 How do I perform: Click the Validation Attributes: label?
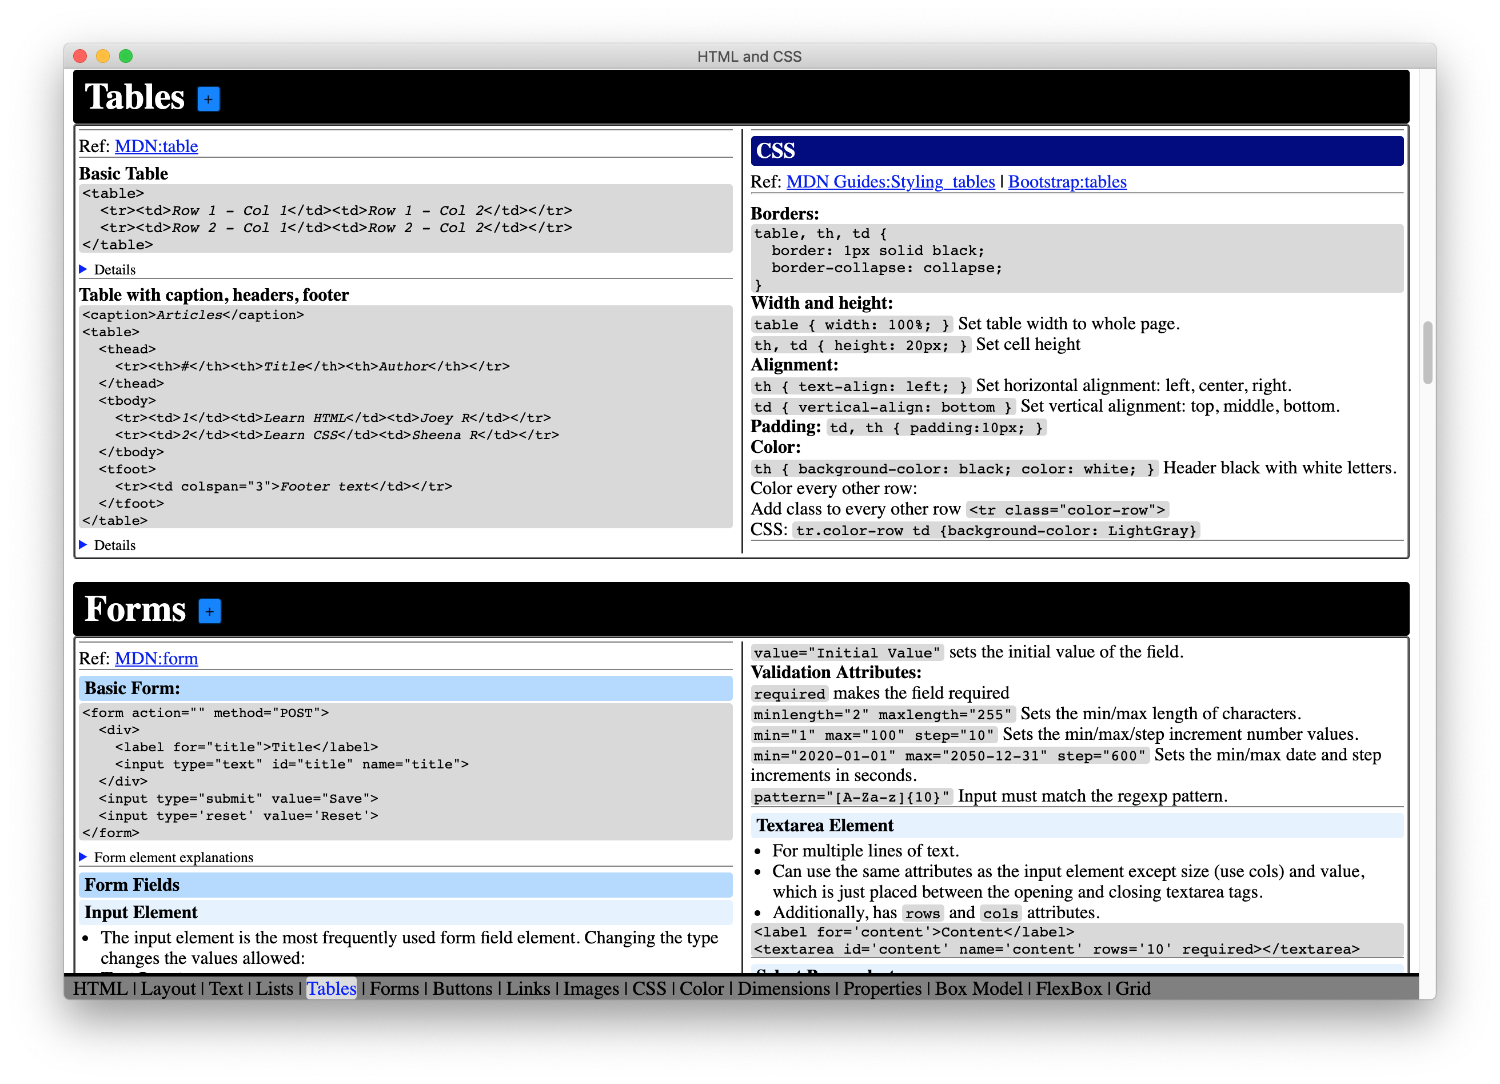835,672
